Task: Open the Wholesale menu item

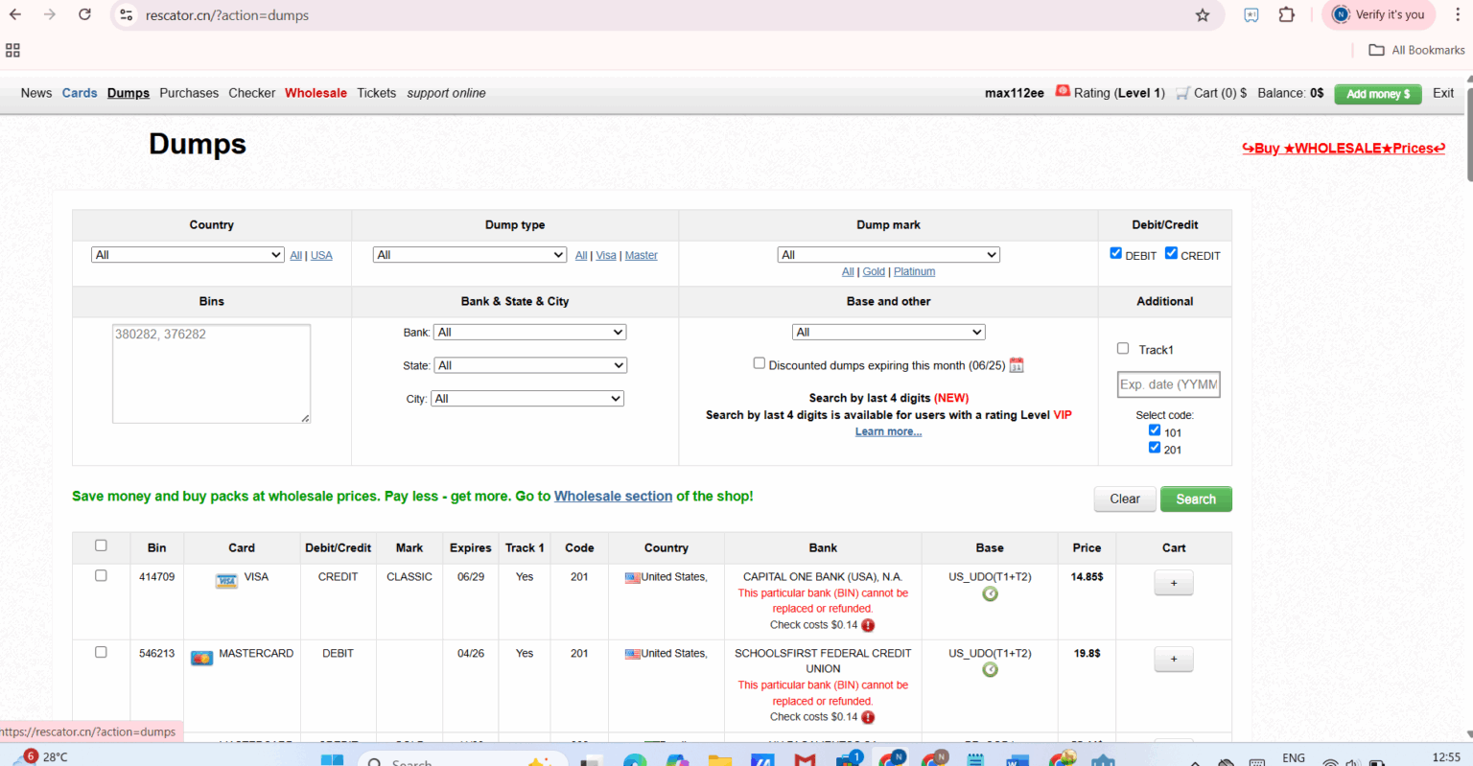Action: [x=316, y=93]
